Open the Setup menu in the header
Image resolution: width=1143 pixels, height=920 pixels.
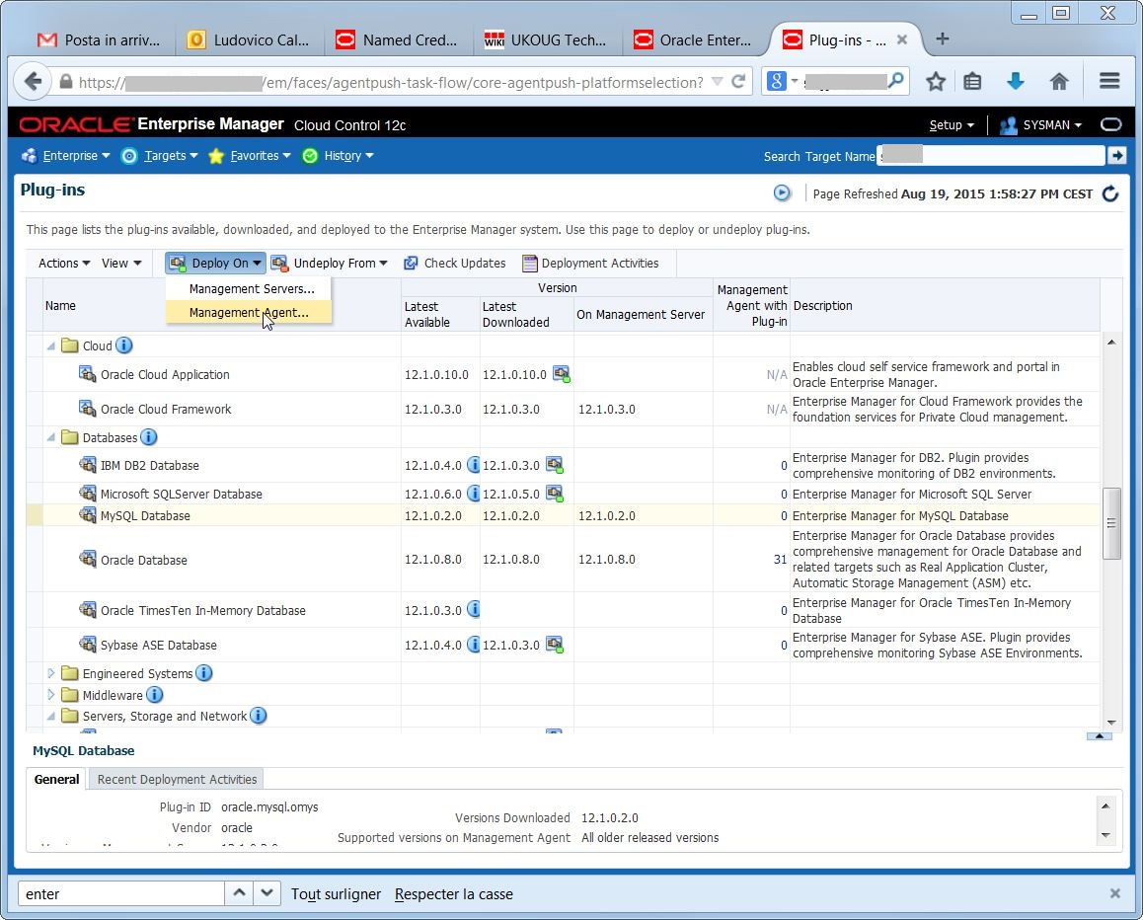click(x=952, y=124)
